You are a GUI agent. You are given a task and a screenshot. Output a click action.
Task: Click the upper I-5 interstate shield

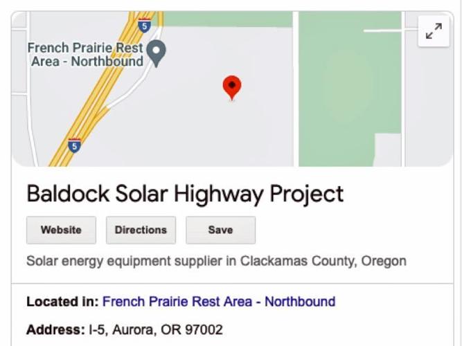[144, 26]
